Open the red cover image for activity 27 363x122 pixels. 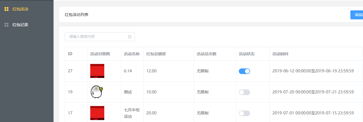click(x=97, y=71)
